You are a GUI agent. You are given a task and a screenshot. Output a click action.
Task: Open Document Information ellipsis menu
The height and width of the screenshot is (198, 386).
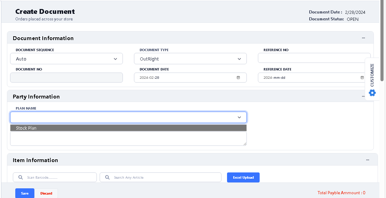pyautogui.click(x=363, y=38)
